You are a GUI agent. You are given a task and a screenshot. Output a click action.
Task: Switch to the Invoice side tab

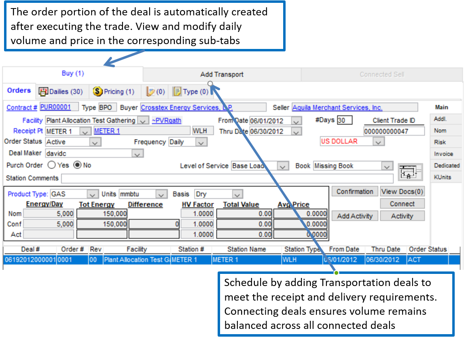[x=443, y=154]
